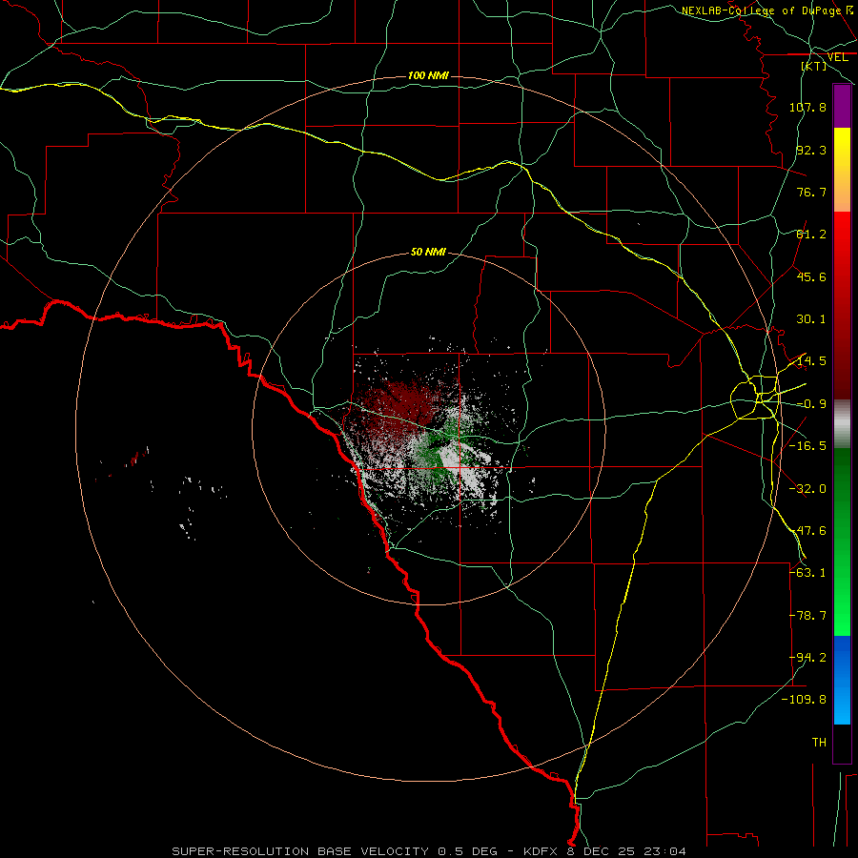Click the -94.2 legend value
The width and height of the screenshot is (858, 858).
(807, 658)
